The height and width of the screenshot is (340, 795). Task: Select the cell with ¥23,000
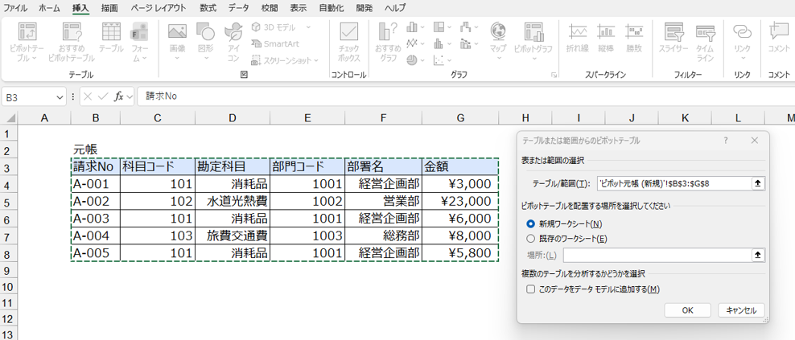459,201
